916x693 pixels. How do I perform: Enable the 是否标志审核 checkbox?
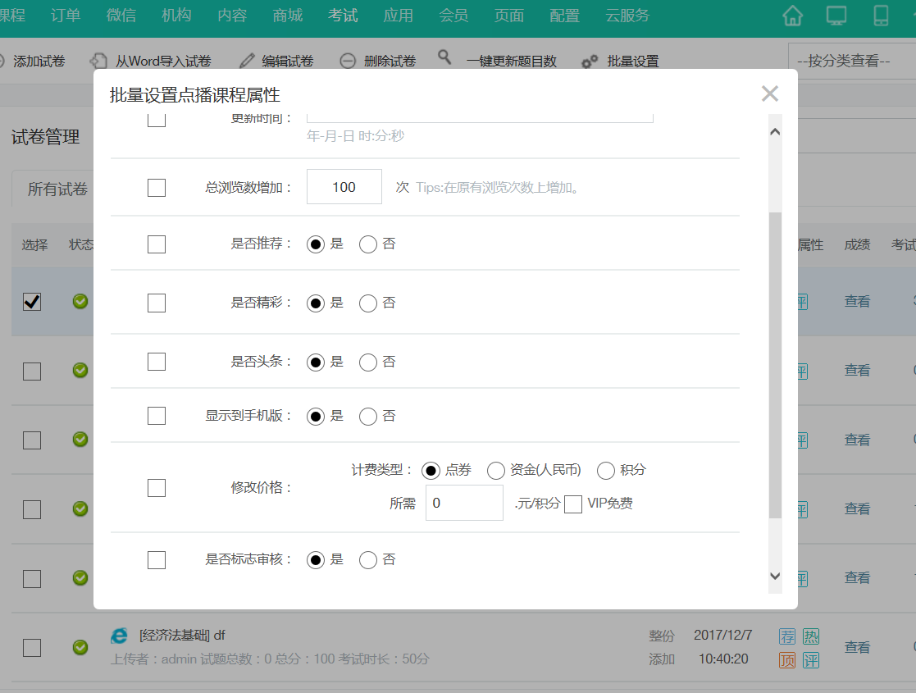(157, 560)
